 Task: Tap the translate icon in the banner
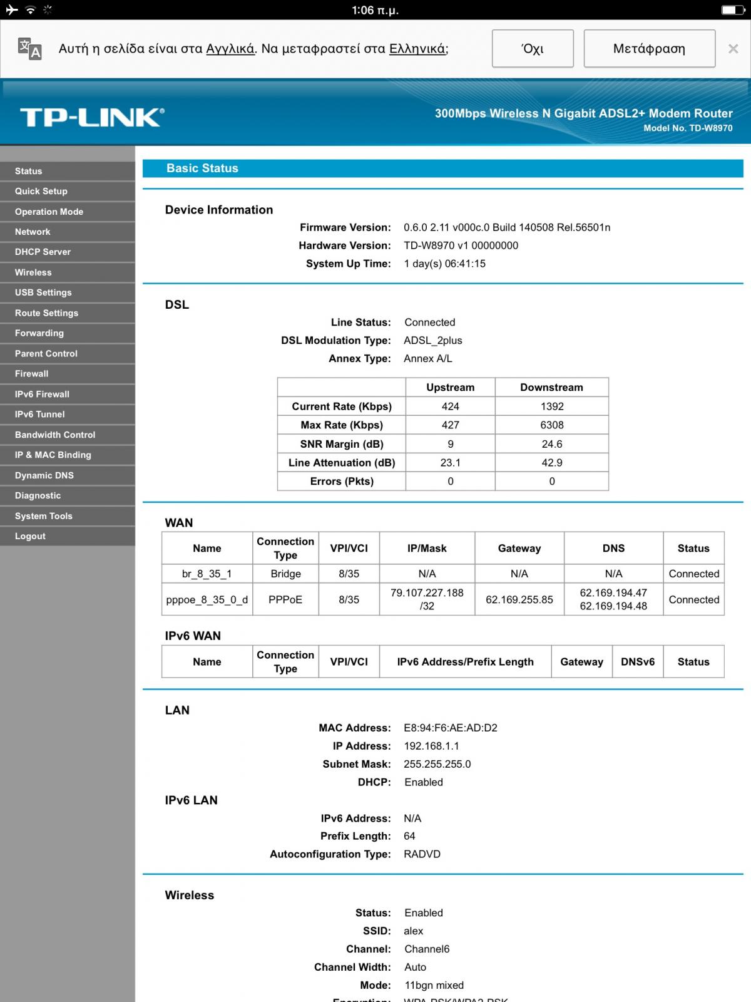pos(29,49)
